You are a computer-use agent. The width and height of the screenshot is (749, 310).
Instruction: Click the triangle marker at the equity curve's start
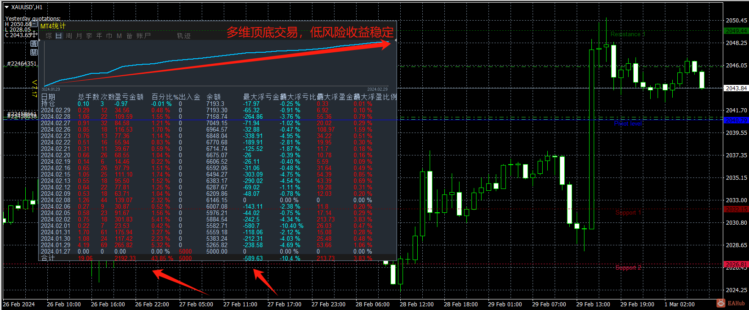click(x=40, y=40)
